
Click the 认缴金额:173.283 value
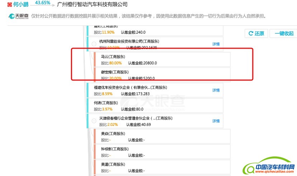(x=135, y=94)
